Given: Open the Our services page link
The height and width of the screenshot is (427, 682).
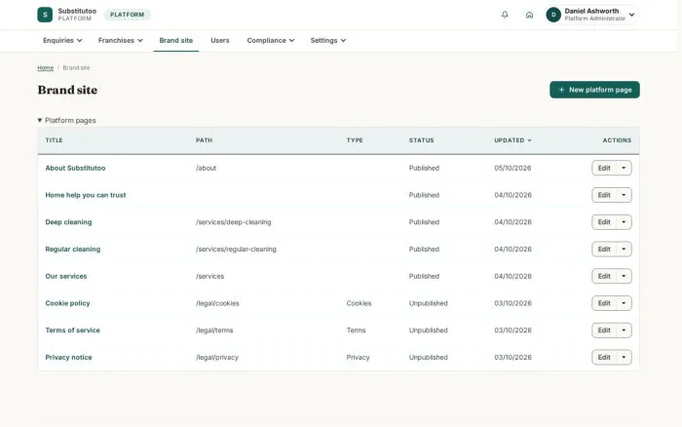Looking at the screenshot, I should point(66,276).
